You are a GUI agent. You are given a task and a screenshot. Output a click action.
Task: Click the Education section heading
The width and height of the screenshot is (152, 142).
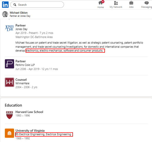(x=13, y=105)
